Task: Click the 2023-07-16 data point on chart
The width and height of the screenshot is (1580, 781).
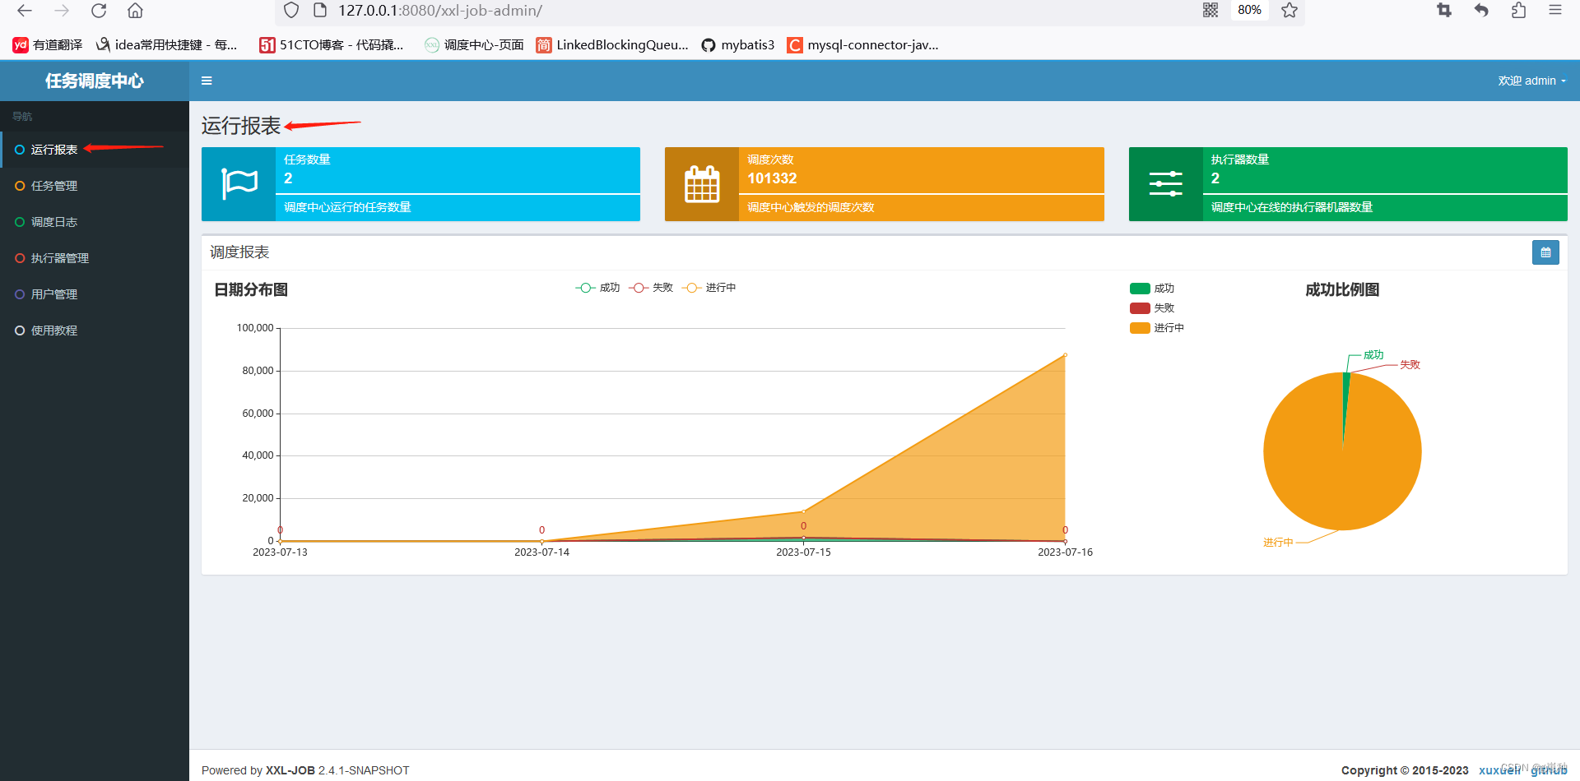Action: [x=1065, y=355]
